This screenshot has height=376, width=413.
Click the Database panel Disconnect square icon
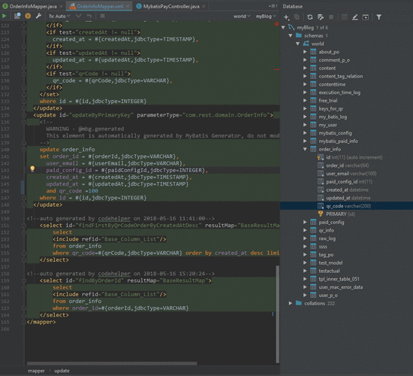[x=331, y=17]
